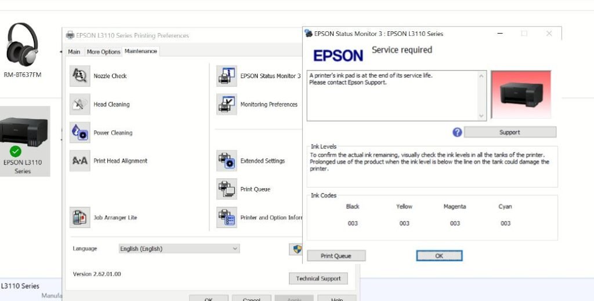This screenshot has width=594, height=301.
Task: Close the EPSON Status Monitor window
Action: [x=549, y=34]
